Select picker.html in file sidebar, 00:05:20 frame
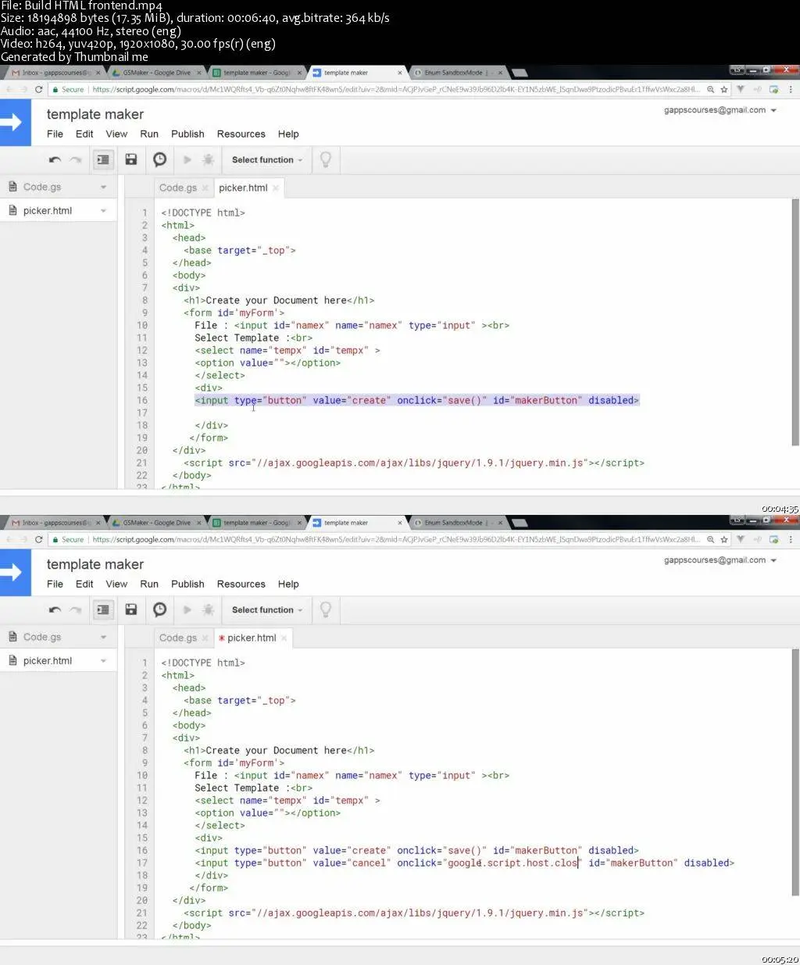The image size is (800, 965). (x=48, y=660)
